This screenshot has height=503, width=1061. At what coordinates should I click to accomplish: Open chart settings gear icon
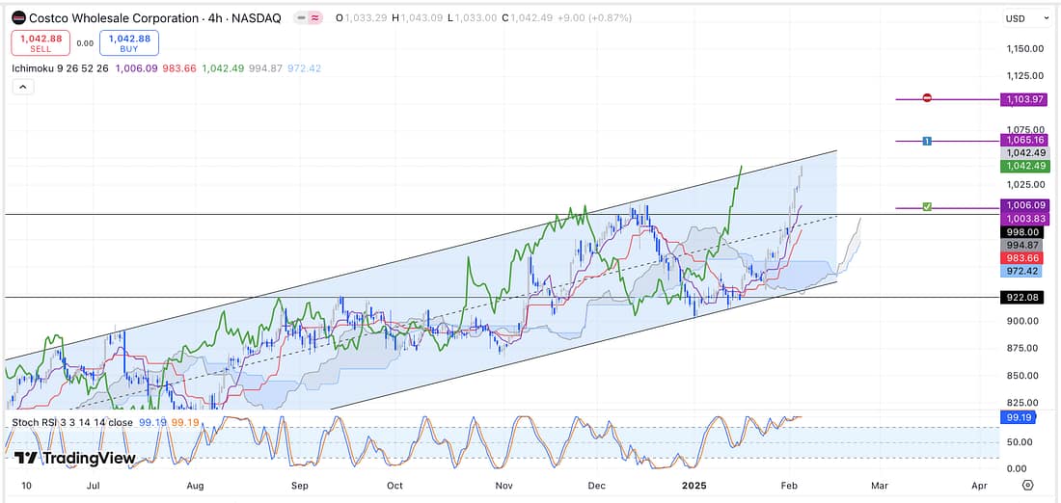tap(1027, 485)
